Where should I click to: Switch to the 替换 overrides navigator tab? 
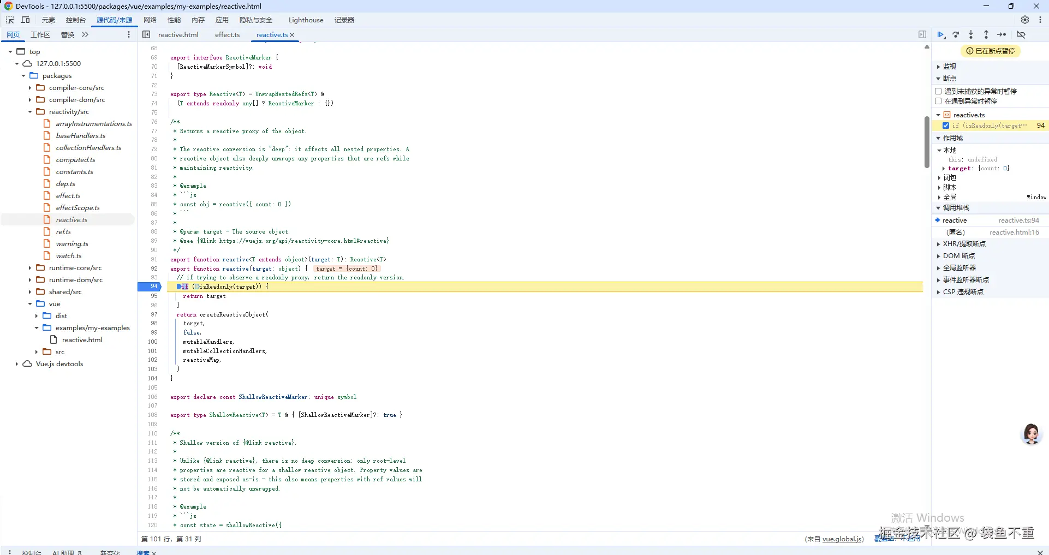click(x=68, y=35)
